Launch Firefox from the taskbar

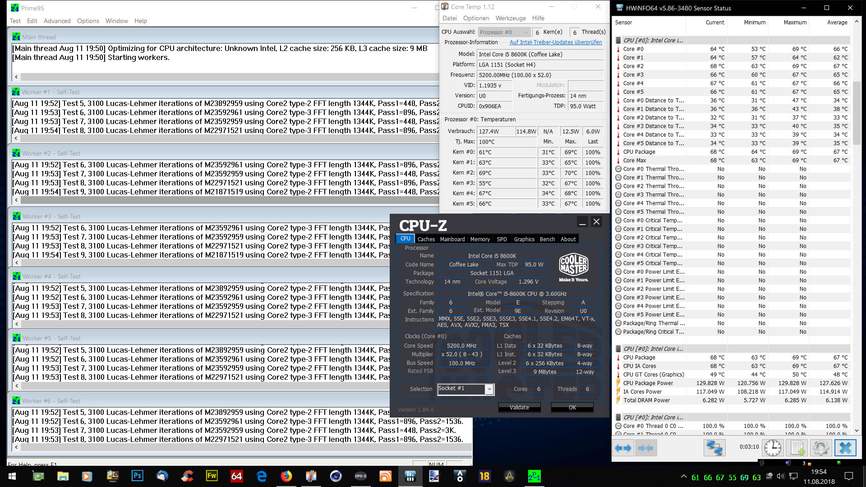tap(286, 476)
